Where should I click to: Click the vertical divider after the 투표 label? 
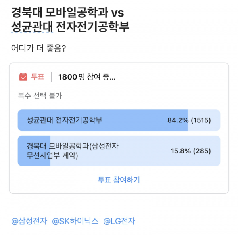51,77
